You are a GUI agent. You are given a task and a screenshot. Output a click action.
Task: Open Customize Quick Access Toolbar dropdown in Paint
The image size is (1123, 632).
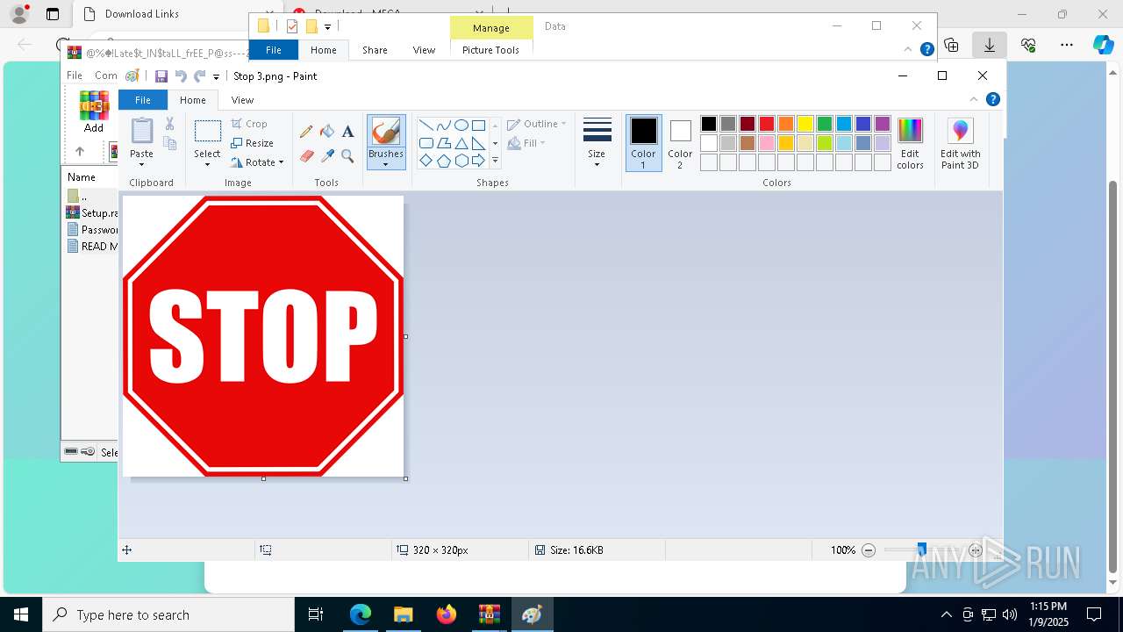point(216,77)
